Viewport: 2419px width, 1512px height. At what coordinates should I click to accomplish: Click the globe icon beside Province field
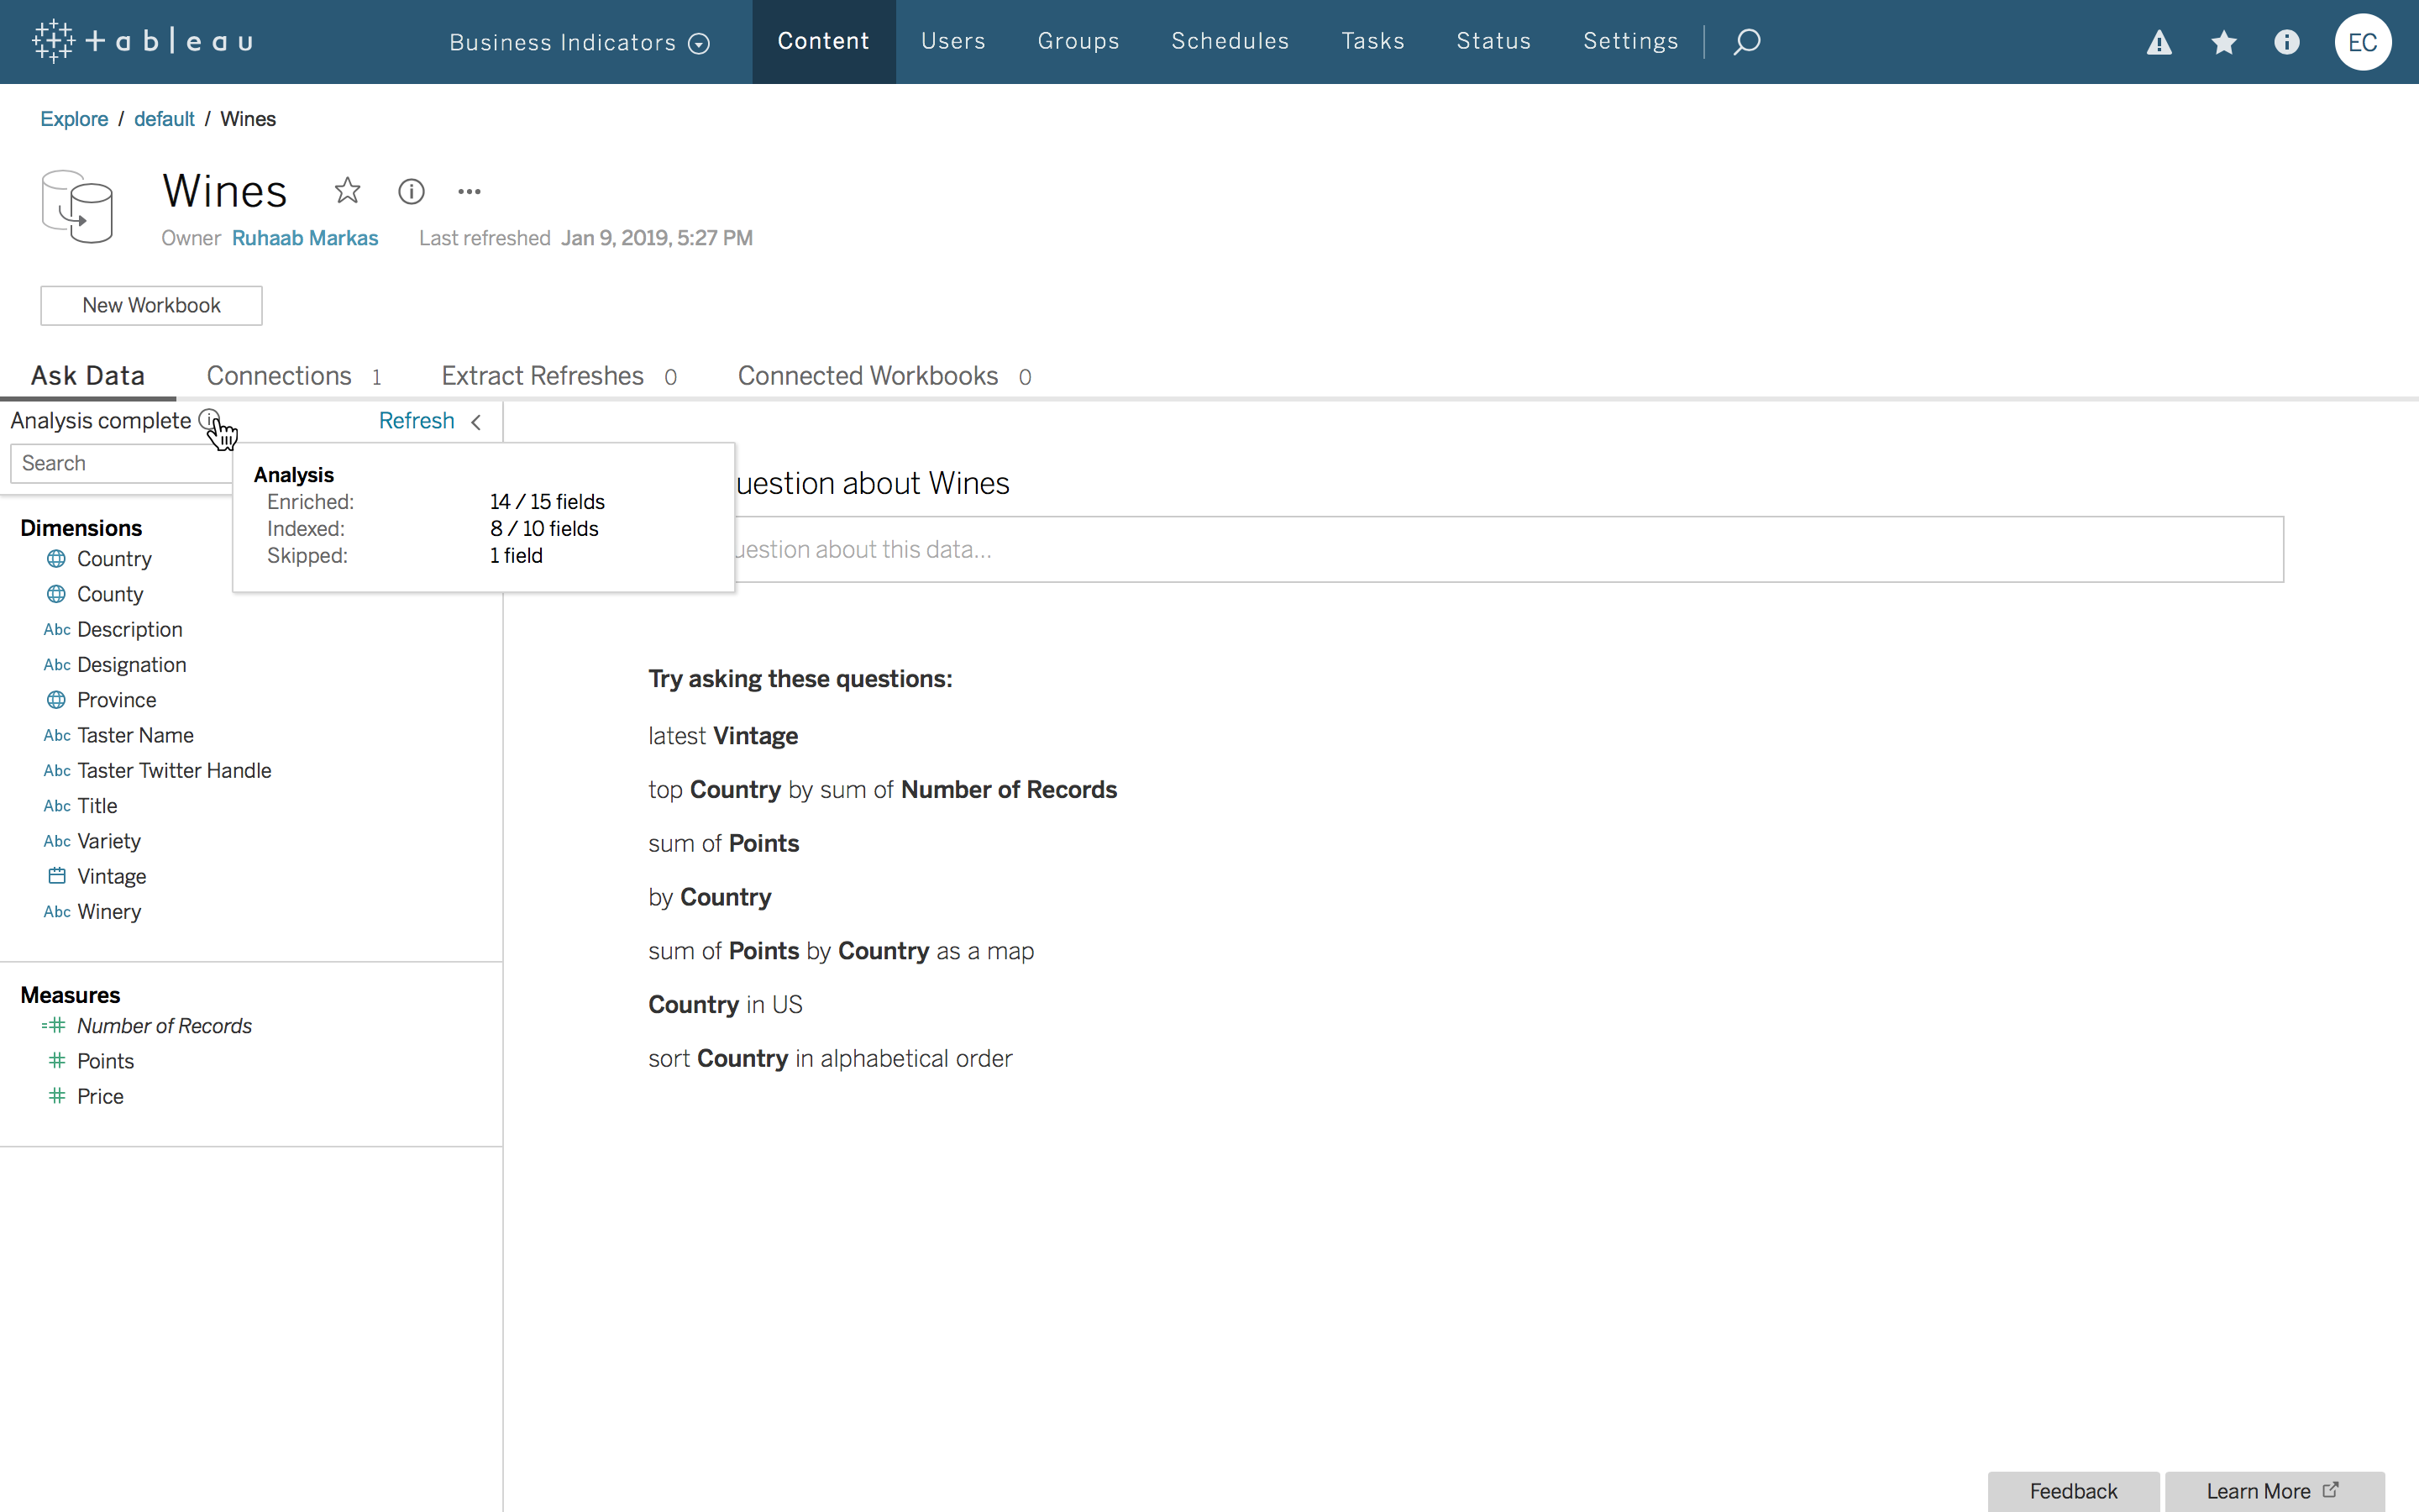[x=56, y=700]
